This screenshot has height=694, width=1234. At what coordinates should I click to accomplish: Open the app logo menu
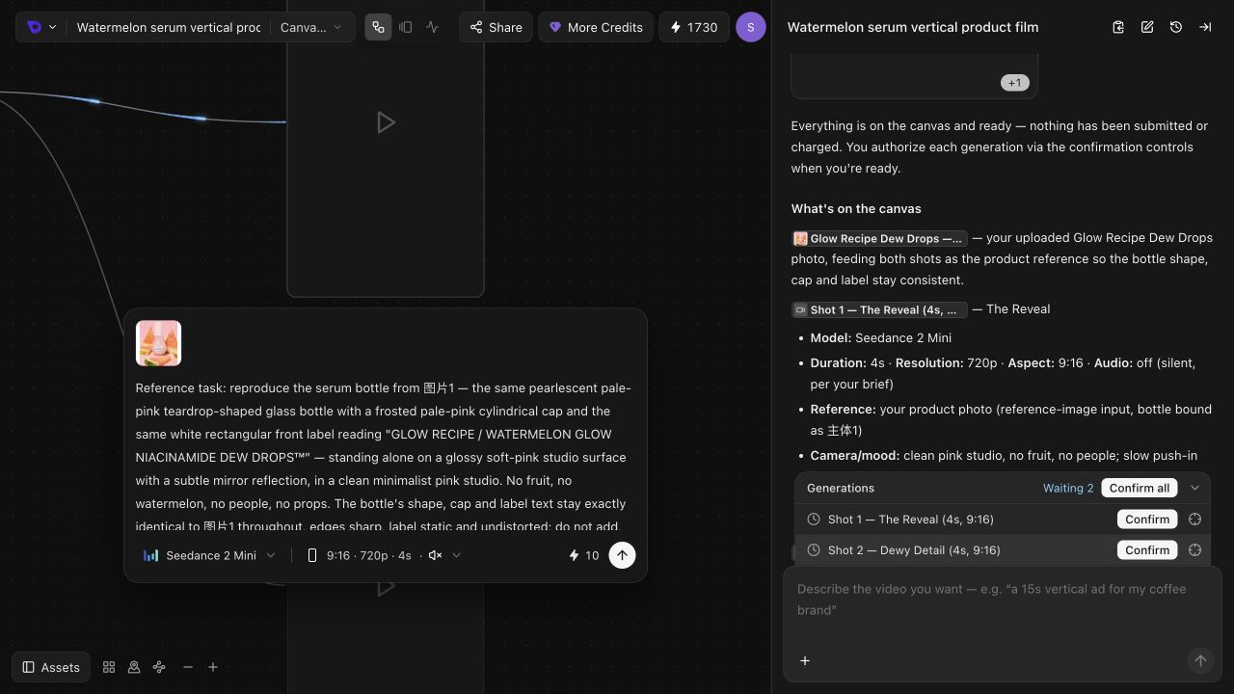[x=40, y=27]
